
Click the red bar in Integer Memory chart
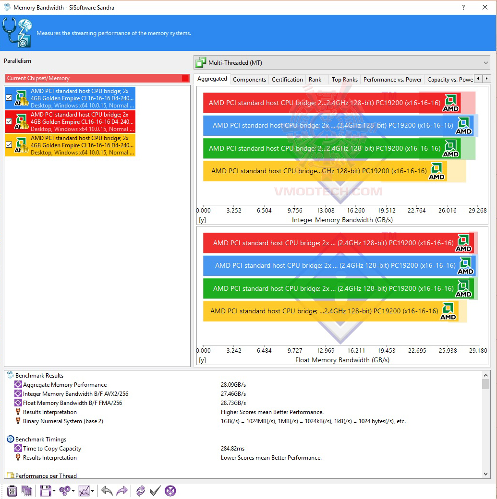coord(332,103)
